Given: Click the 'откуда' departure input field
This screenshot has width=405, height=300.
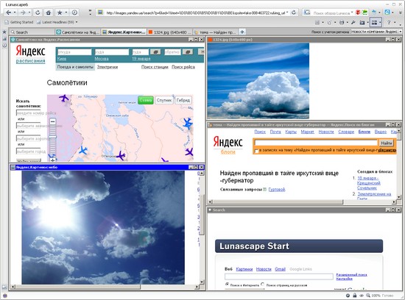Looking at the screenshot, I should point(74,52).
